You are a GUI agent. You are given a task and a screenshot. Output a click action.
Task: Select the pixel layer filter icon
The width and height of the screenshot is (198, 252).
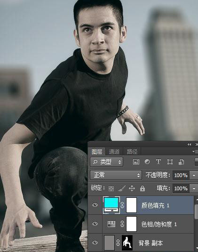click(x=136, y=162)
